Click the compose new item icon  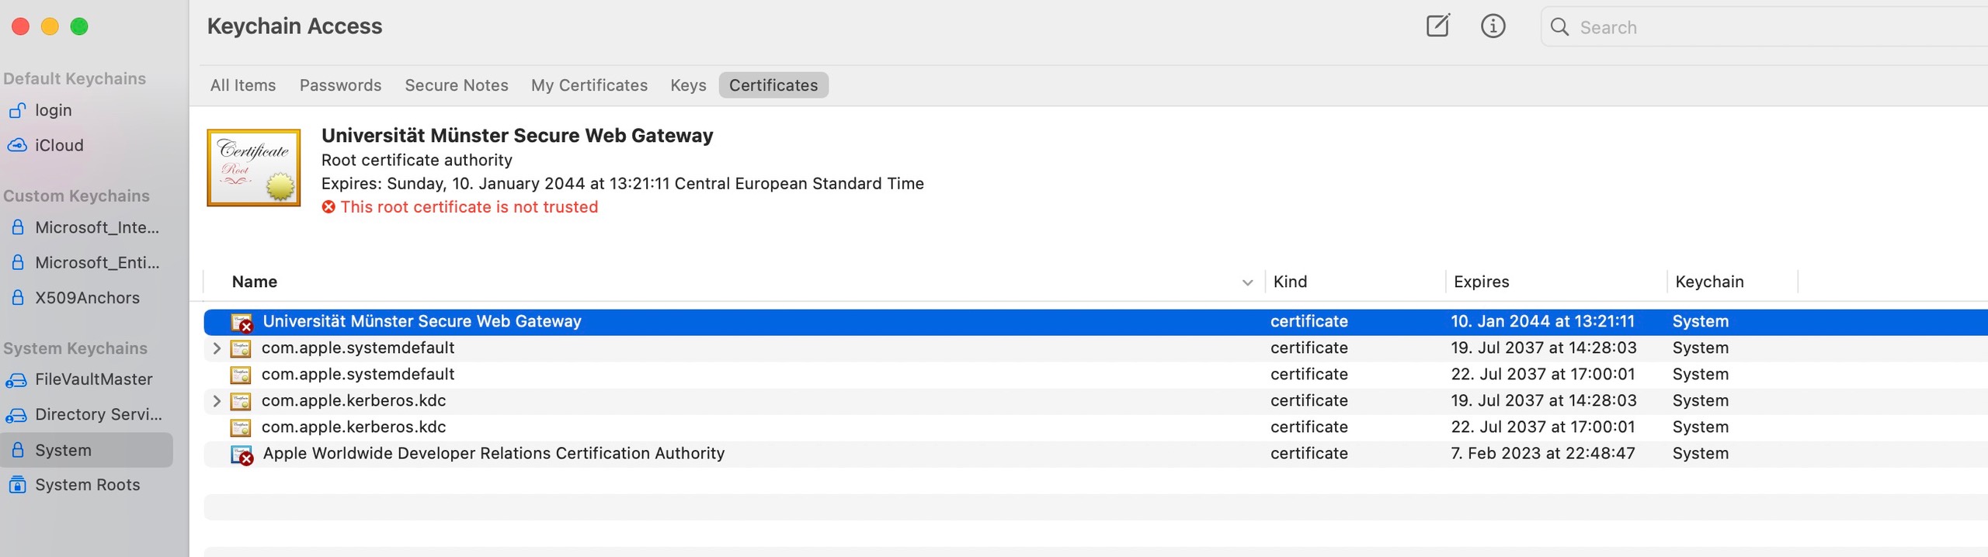[x=1437, y=26]
